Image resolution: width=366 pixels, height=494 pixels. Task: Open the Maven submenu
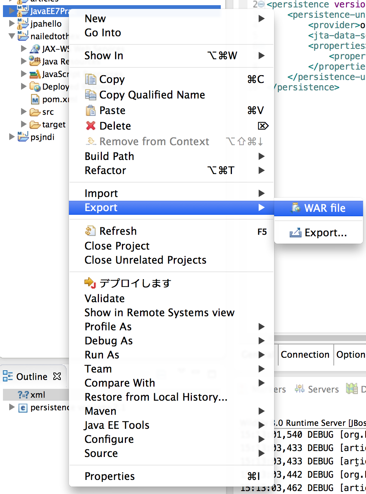coord(100,411)
